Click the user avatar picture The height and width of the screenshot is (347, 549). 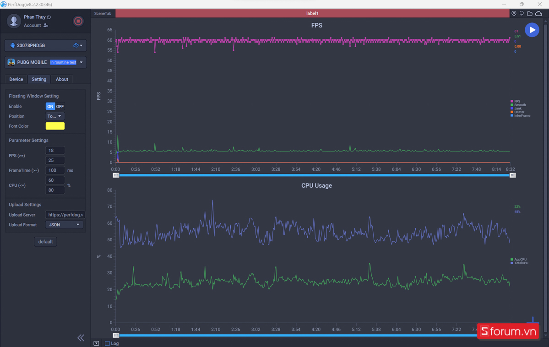(14, 21)
